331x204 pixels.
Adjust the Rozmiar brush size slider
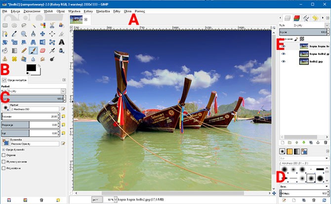pos(30,116)
